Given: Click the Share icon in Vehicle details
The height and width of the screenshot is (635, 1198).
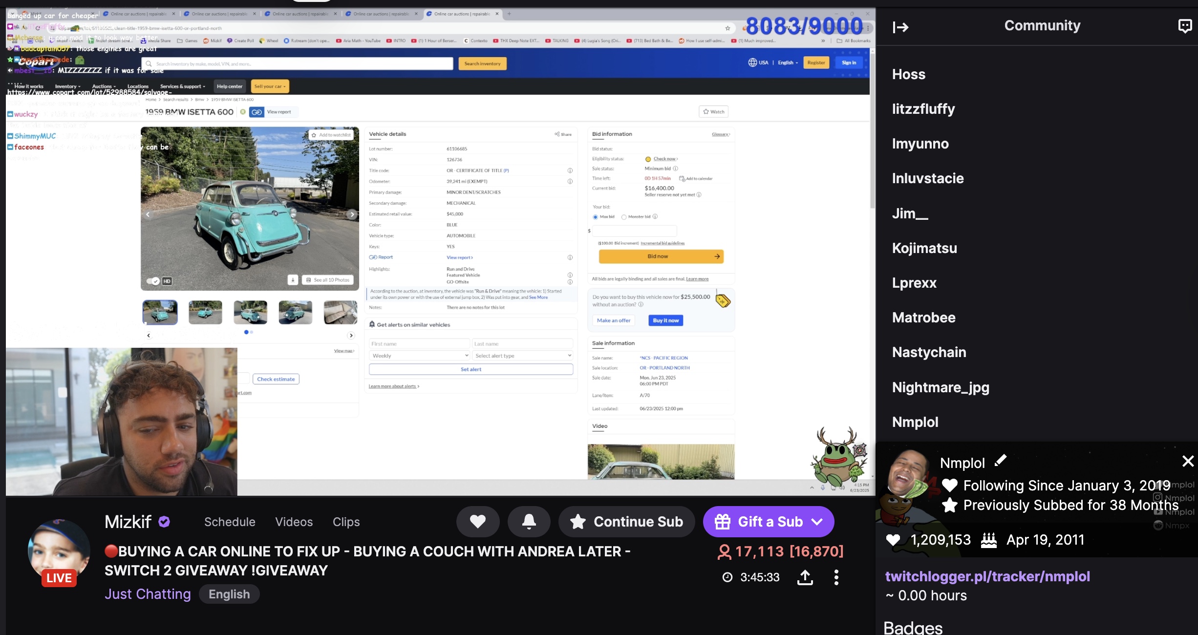Looking at the screenshot, I should pos(563,134).
